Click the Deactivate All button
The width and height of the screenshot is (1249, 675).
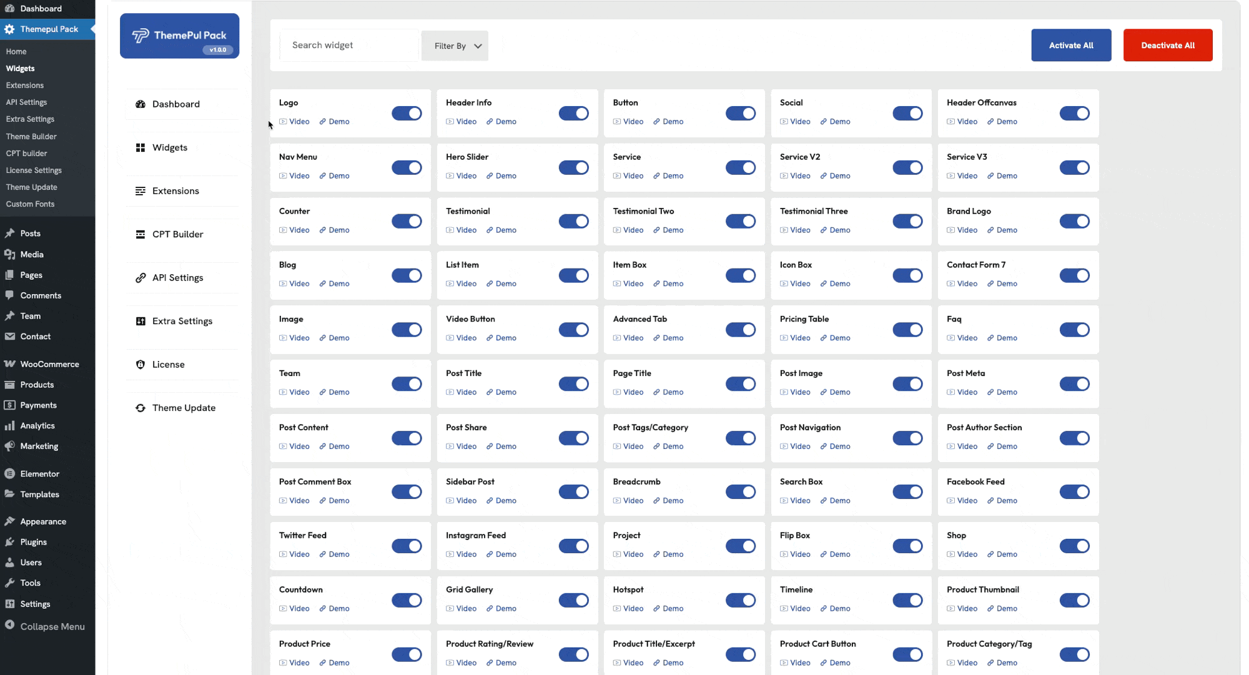coord(1168,45)
